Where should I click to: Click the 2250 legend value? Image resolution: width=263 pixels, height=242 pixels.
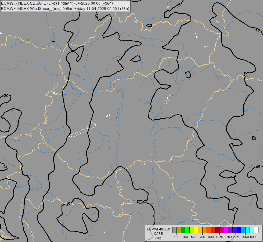(237, 237)
